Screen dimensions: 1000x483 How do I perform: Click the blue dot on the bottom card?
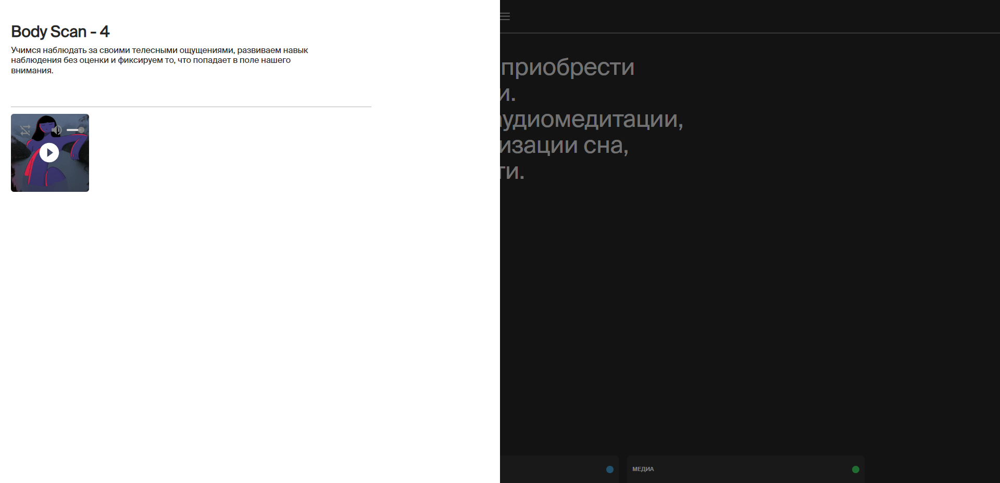click(610, 469)
